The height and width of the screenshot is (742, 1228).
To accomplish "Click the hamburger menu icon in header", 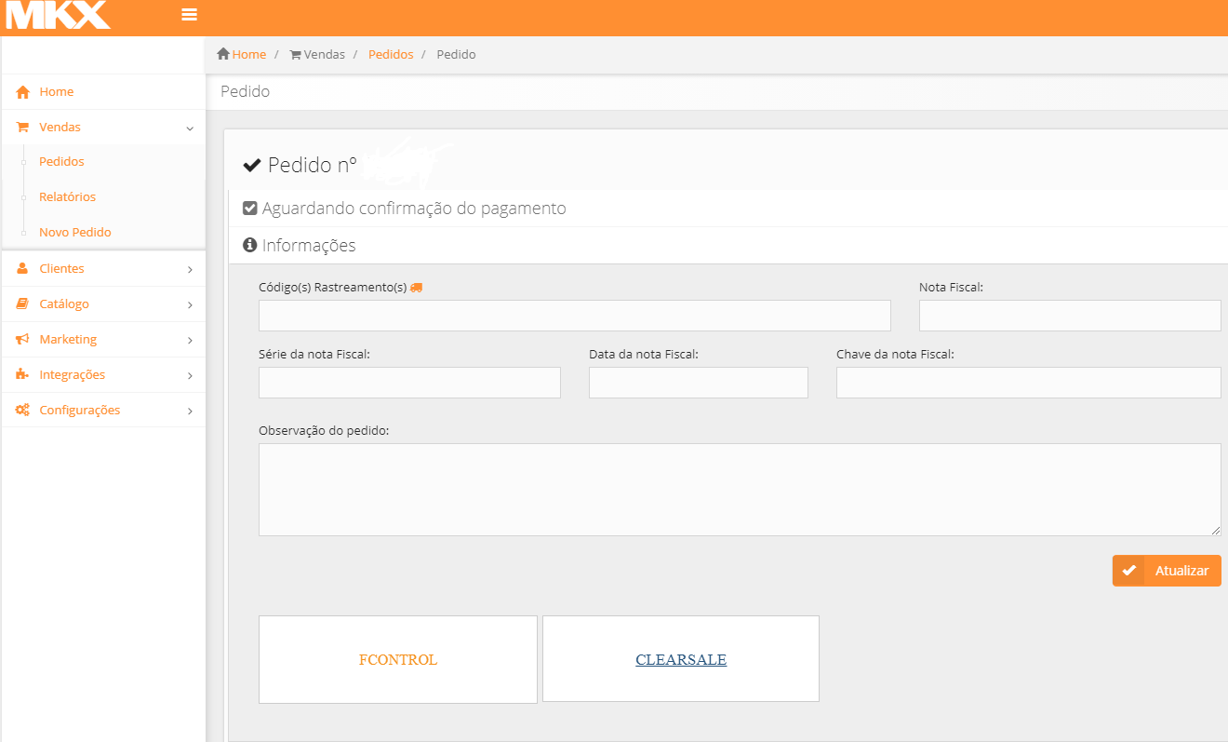I will coord(189,15).
